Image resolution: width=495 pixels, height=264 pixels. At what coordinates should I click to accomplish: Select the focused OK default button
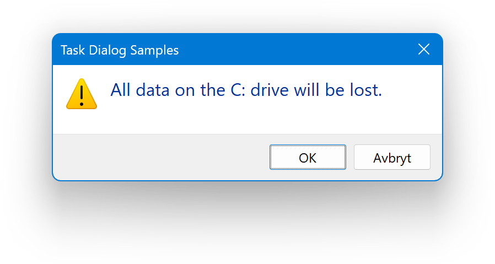[308, 158]
